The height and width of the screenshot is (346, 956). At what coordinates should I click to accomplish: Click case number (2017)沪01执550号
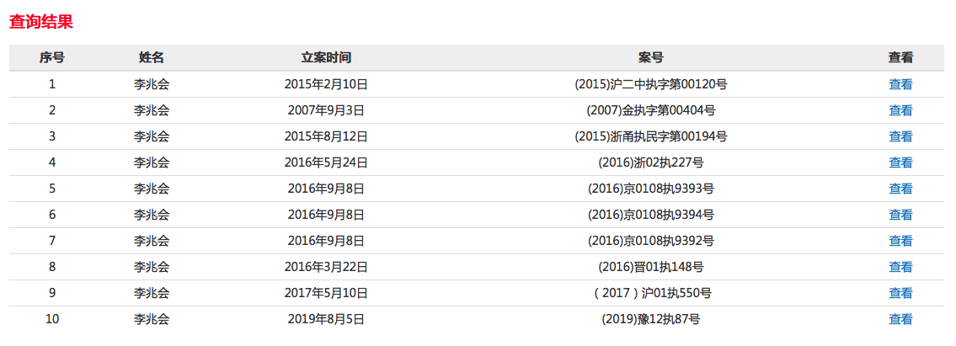coord(651,293)
